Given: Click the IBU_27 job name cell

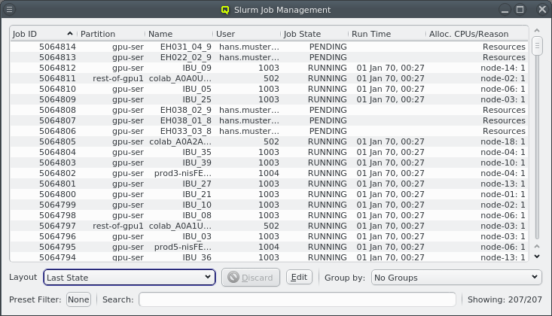Looking at the screenshot, I should [197, 184].
